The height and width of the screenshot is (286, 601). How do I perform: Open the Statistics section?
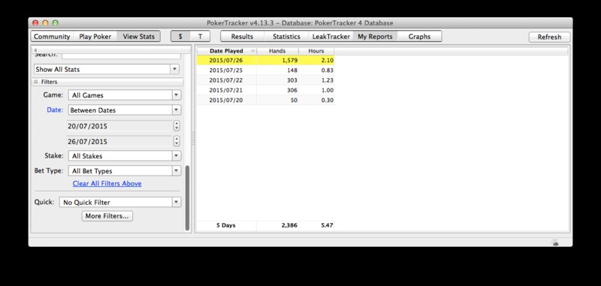pyautogui.click(x=286, y=36)
